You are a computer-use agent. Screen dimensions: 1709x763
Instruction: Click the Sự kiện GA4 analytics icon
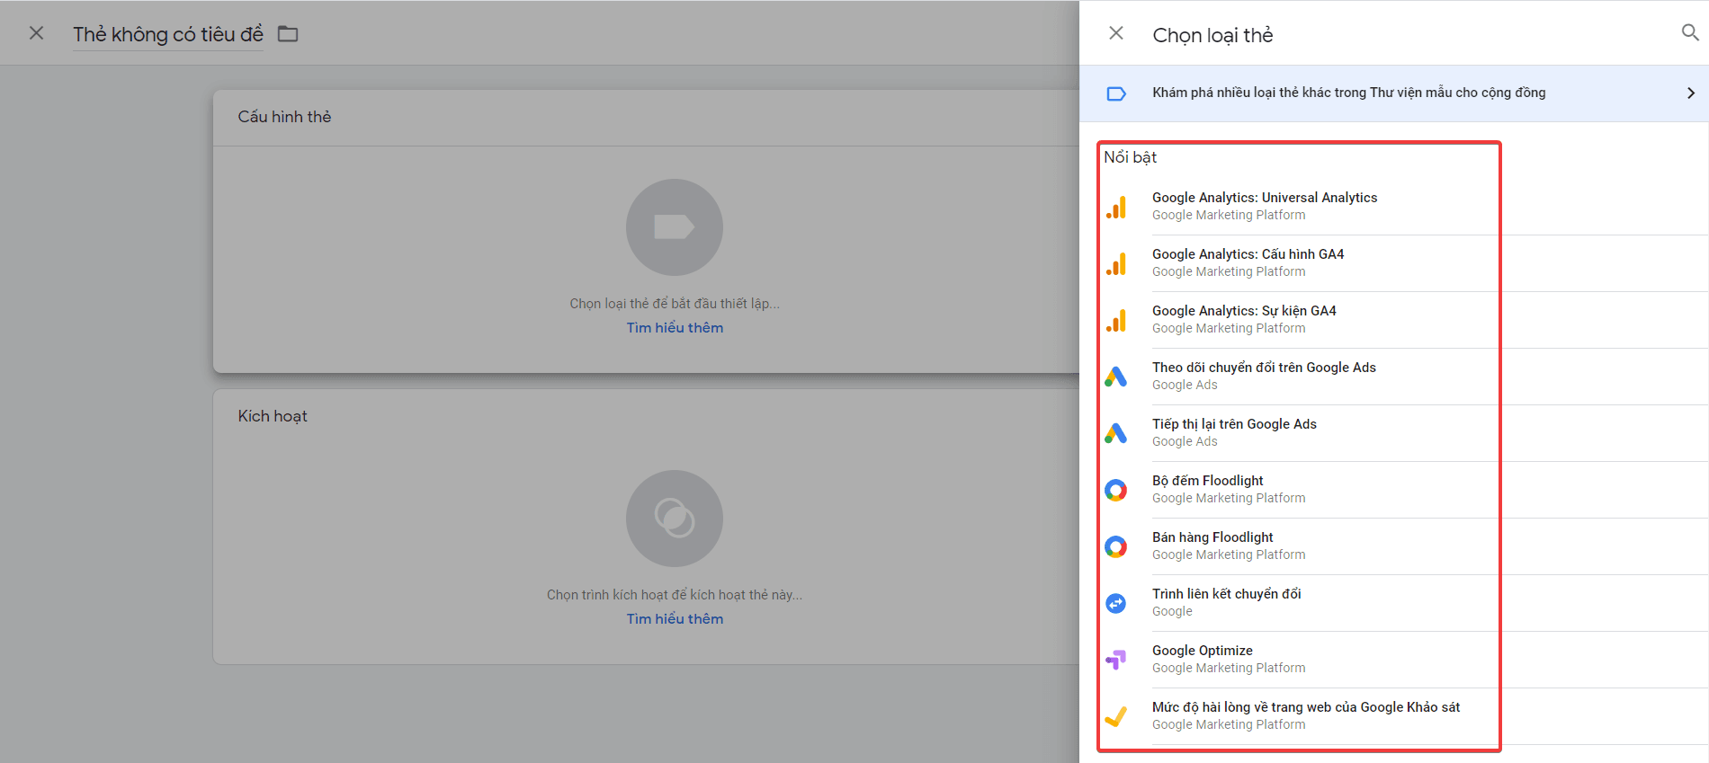(x=1116, y=321)
